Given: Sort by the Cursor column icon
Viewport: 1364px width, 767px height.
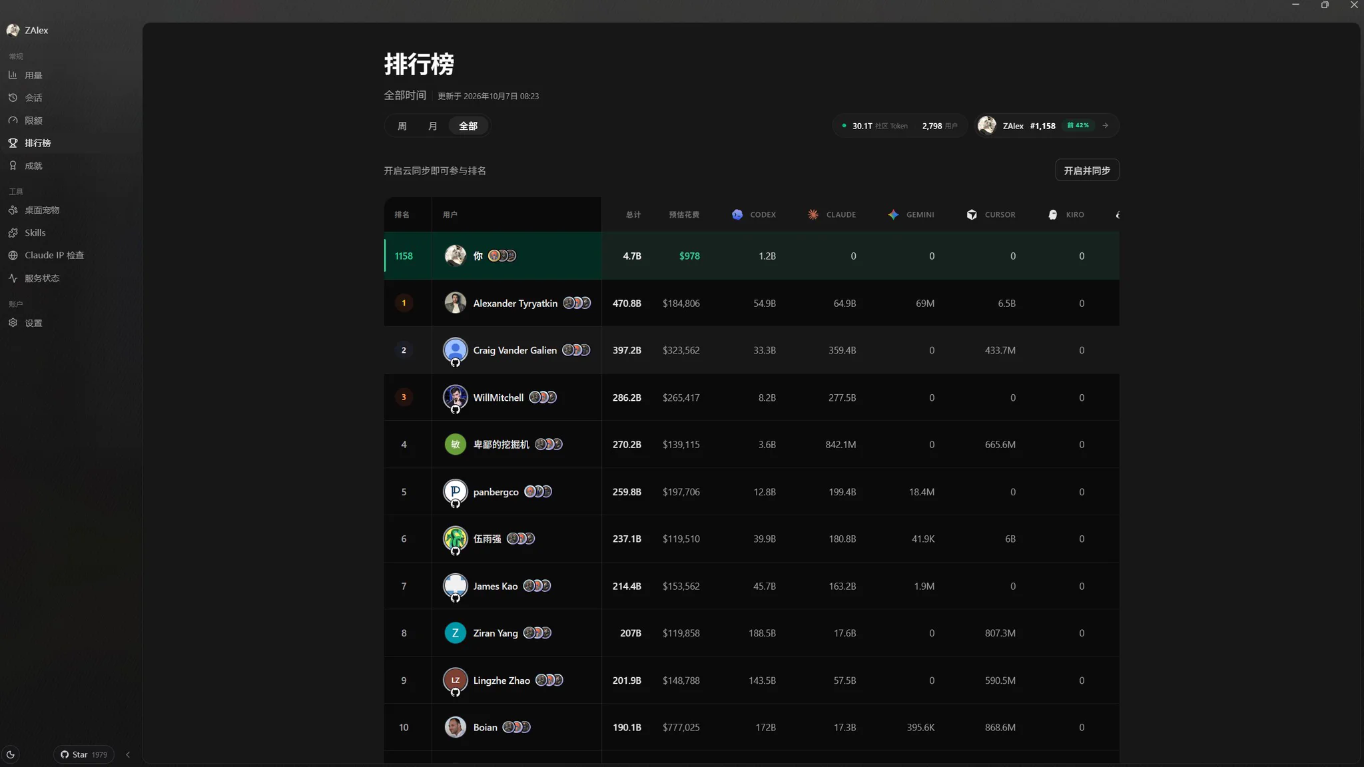Looking at the screenshot, I should point(972,214).
